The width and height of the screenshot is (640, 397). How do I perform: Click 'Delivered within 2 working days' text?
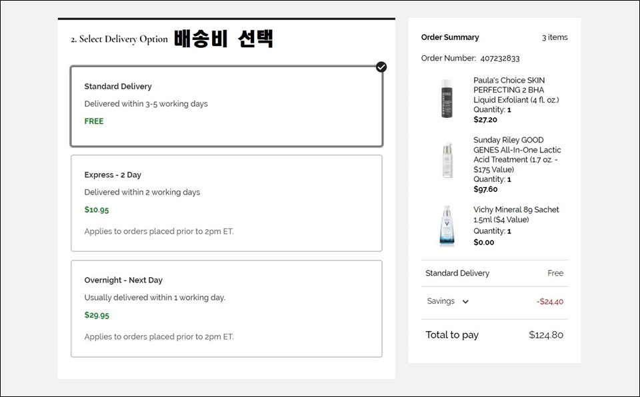(x=142, y=193)
